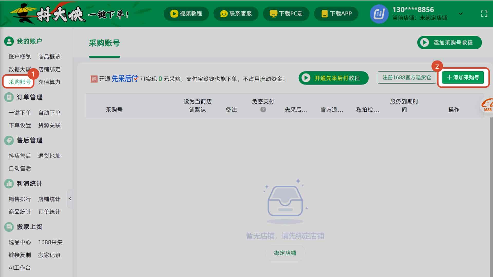Click the 免密支付 help question icon
Screen dimensions: 493x277
[263, 110]
